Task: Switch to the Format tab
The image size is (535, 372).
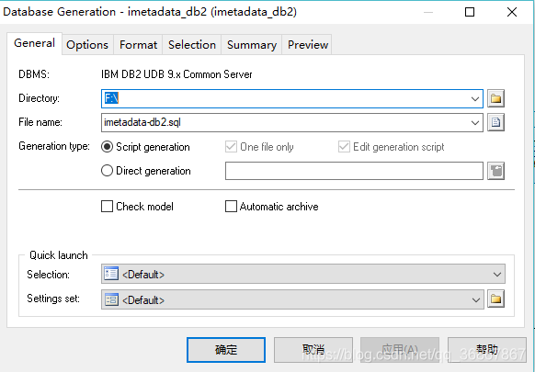Action: [x=138, y=45]
